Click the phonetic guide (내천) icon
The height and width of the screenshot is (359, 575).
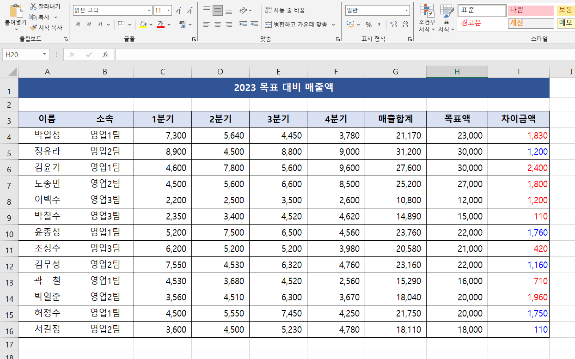point(182,24)
